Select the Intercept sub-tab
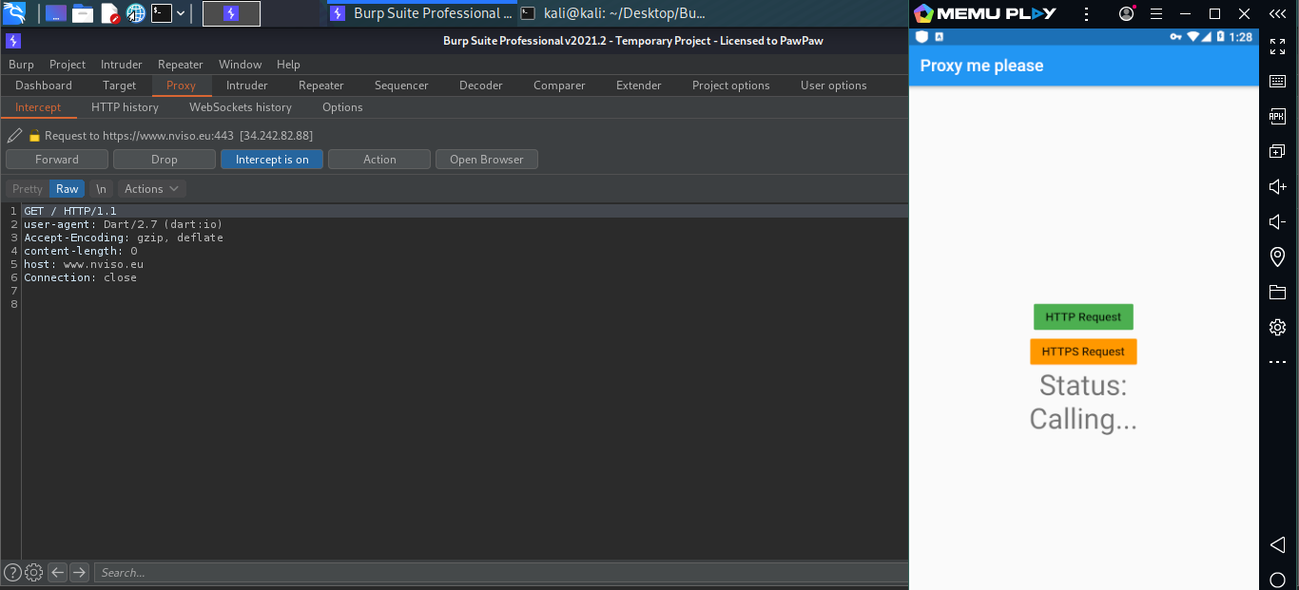The height and width of the screenshot is (590, 1299). click(38, 107)
